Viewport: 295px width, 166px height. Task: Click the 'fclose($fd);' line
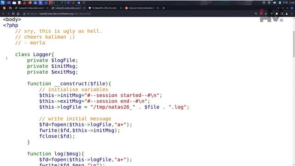pyautogui.click(x=57, y=136)
